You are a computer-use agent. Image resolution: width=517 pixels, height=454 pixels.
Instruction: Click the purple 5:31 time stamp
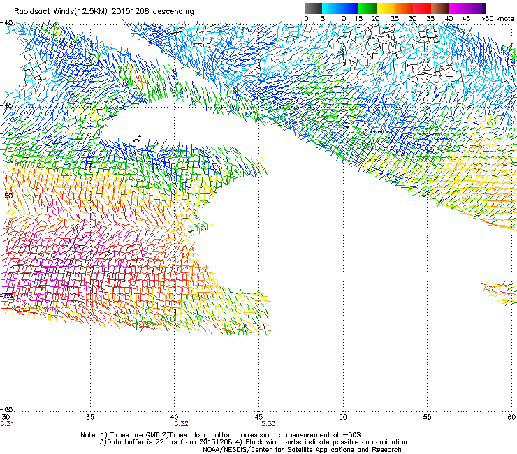pos(7,424)
